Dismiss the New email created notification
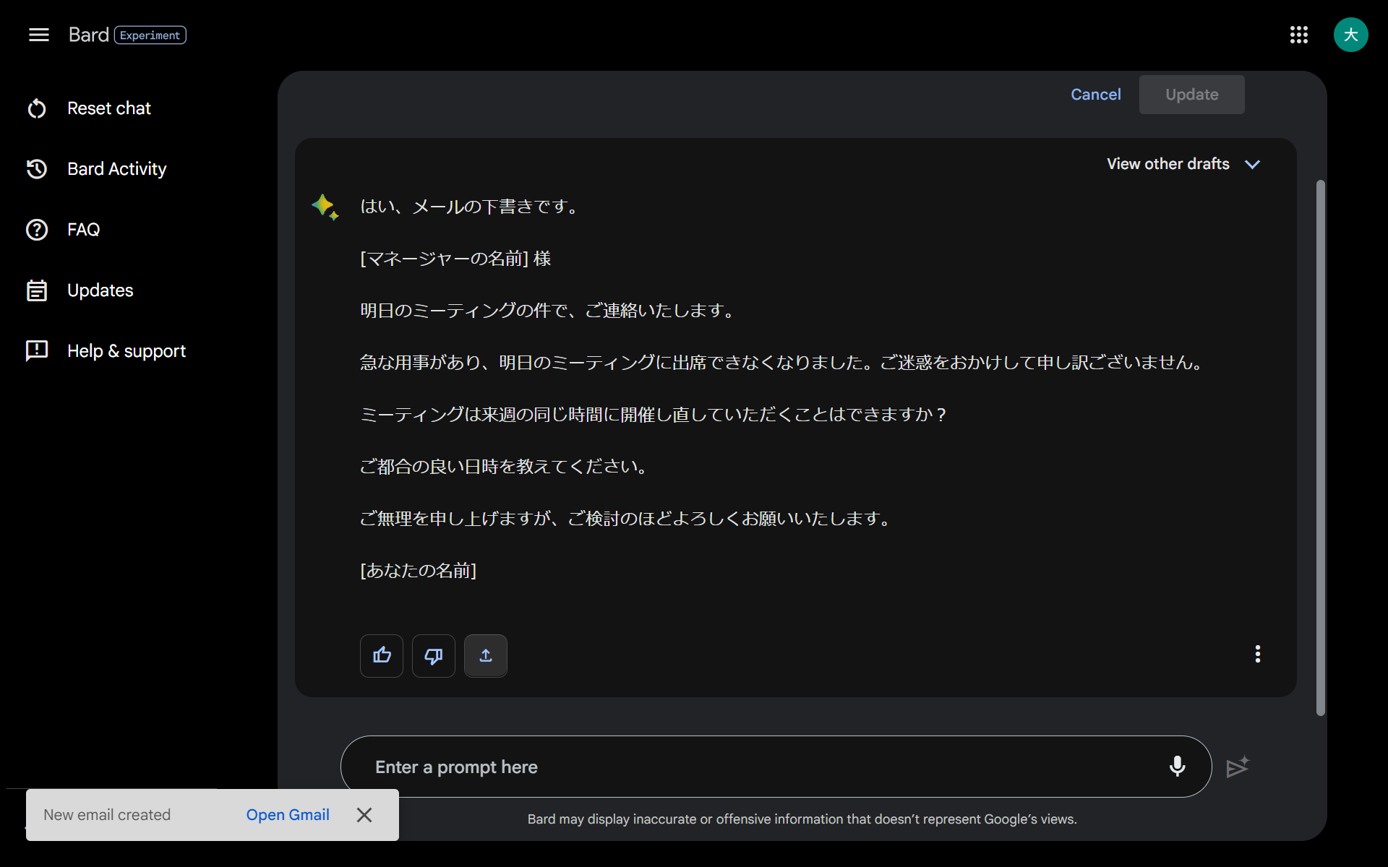Image resolution: width=1388 pixels, height=867 pixels. 364,814
